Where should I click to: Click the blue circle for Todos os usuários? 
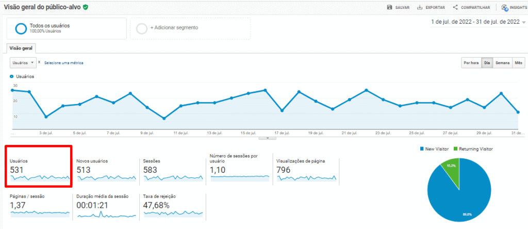(x=22, y=28)
